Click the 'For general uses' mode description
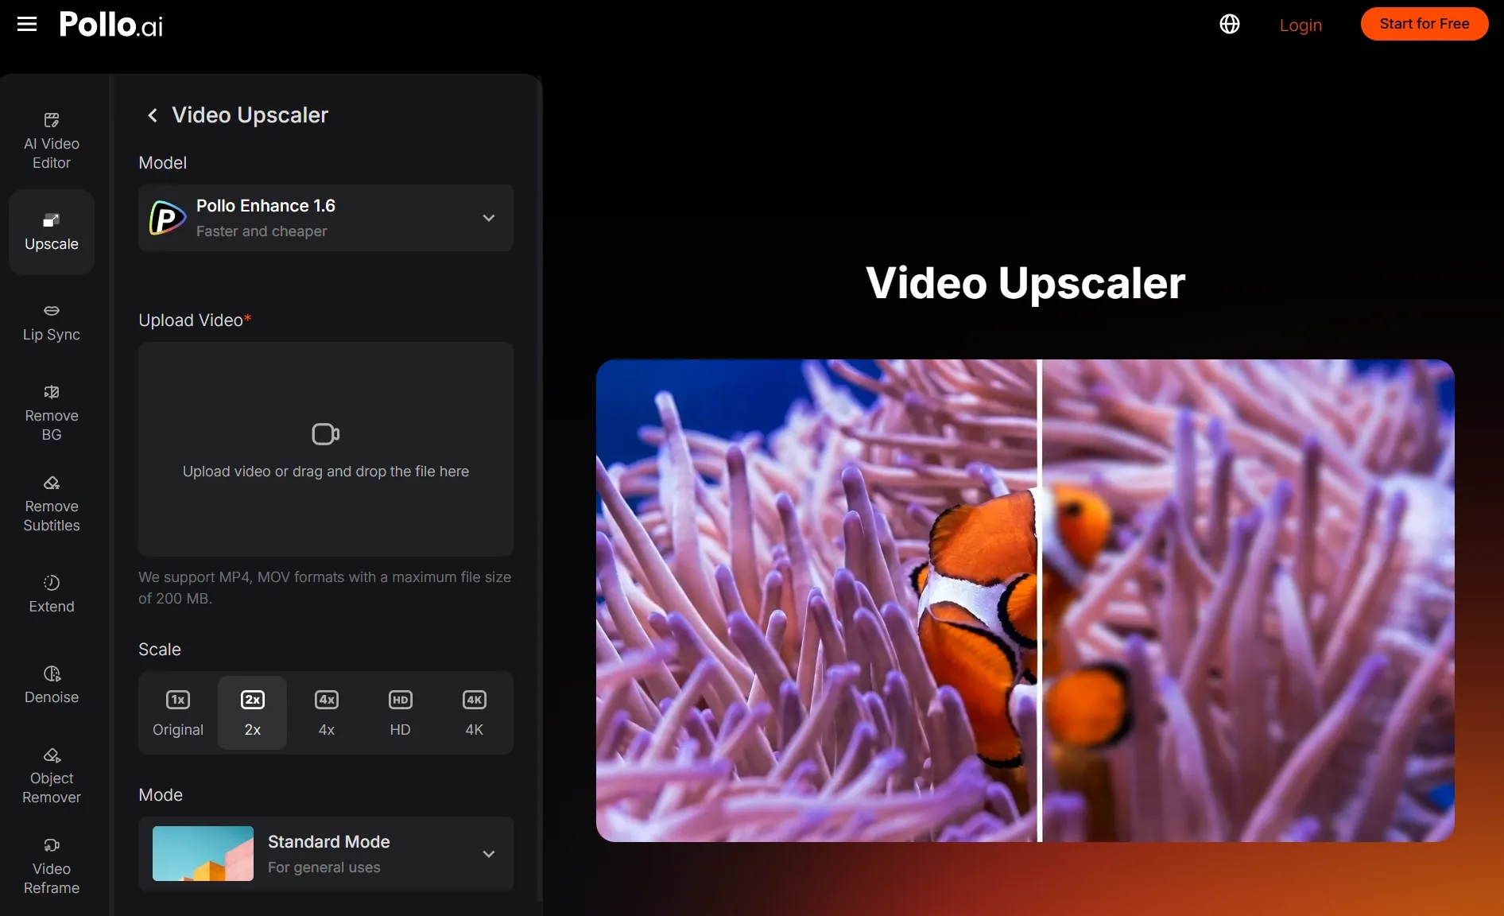 pyautogui.click(x=324, y=867)
